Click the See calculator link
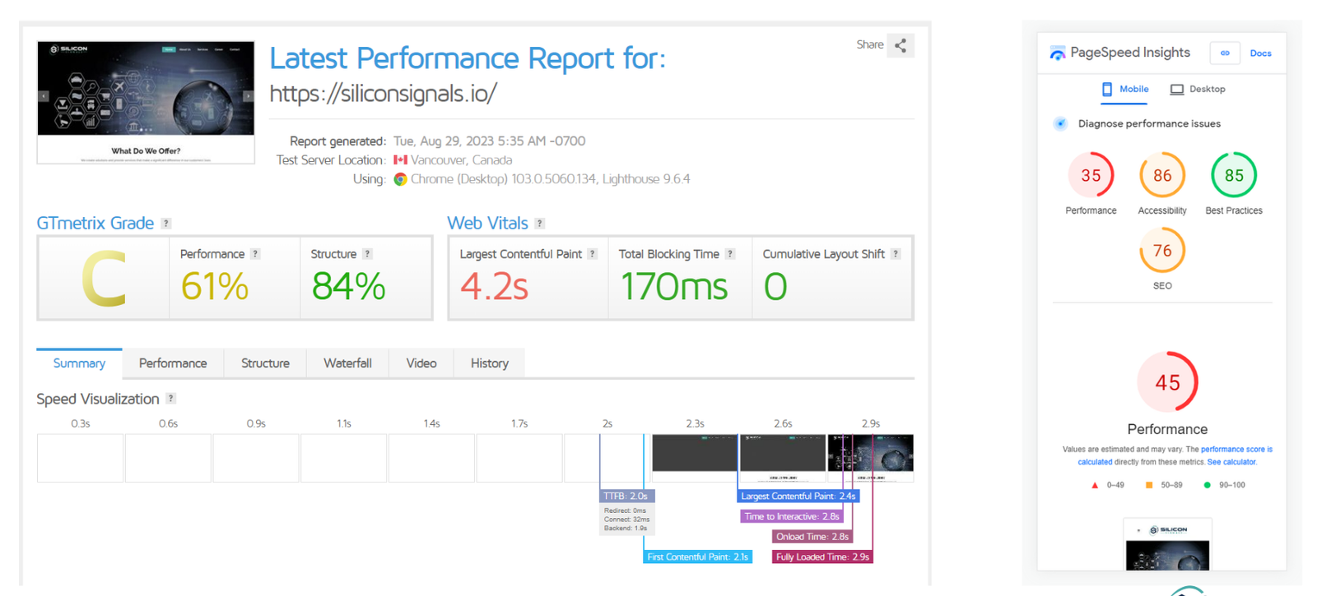1317x596 pixels. click(x=1231, y=462)
